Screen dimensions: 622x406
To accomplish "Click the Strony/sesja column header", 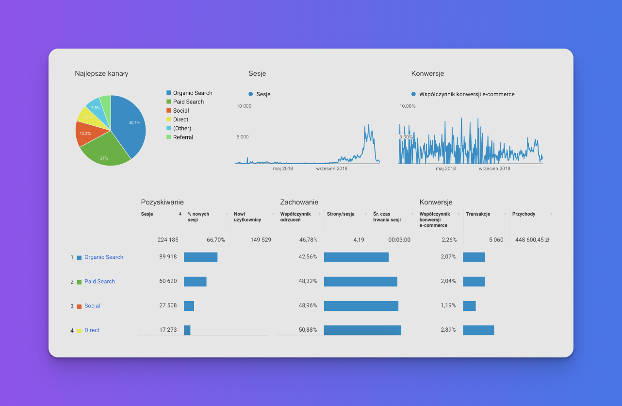I will click(341, 214).
